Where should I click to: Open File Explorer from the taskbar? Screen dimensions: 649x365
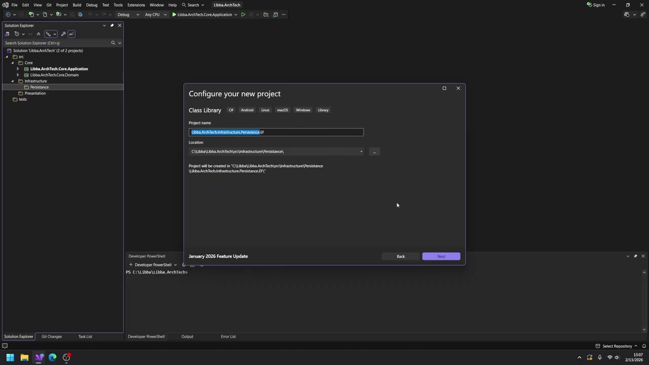pos(24,357)
